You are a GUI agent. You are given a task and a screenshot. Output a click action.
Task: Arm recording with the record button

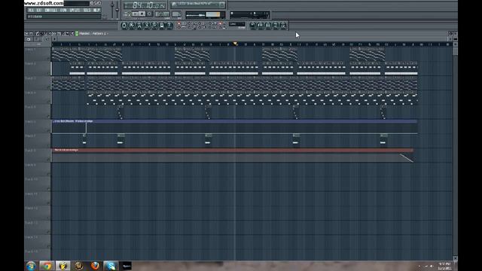click(x=149, y=14)
